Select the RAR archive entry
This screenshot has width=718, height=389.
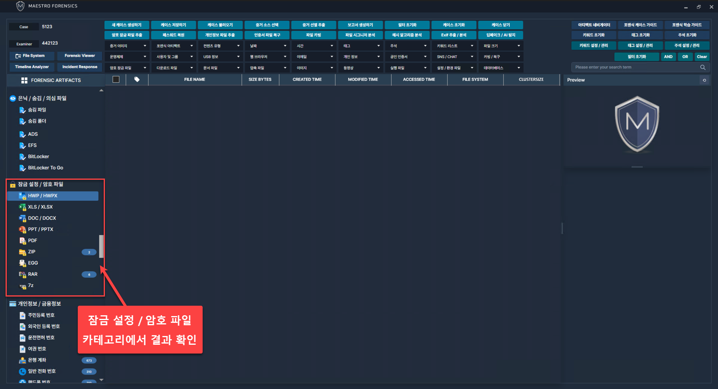(33, 274)
